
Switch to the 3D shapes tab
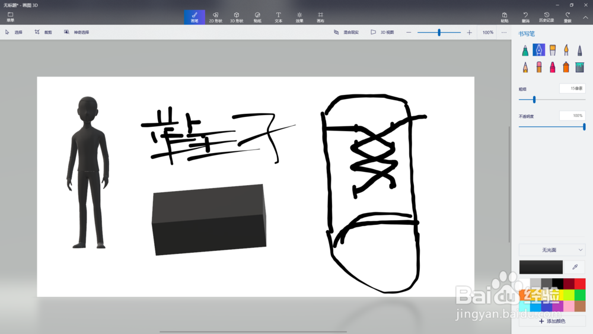(x=237, y=17)
